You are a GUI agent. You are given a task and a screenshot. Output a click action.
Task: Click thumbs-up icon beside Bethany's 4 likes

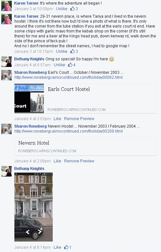coord(70,65)
